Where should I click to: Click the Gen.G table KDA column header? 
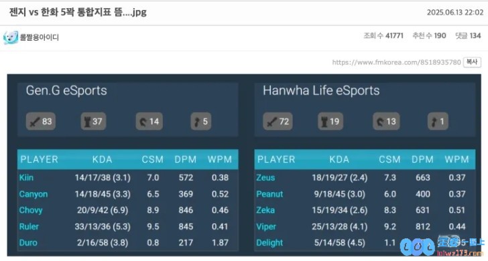point(102,159)
